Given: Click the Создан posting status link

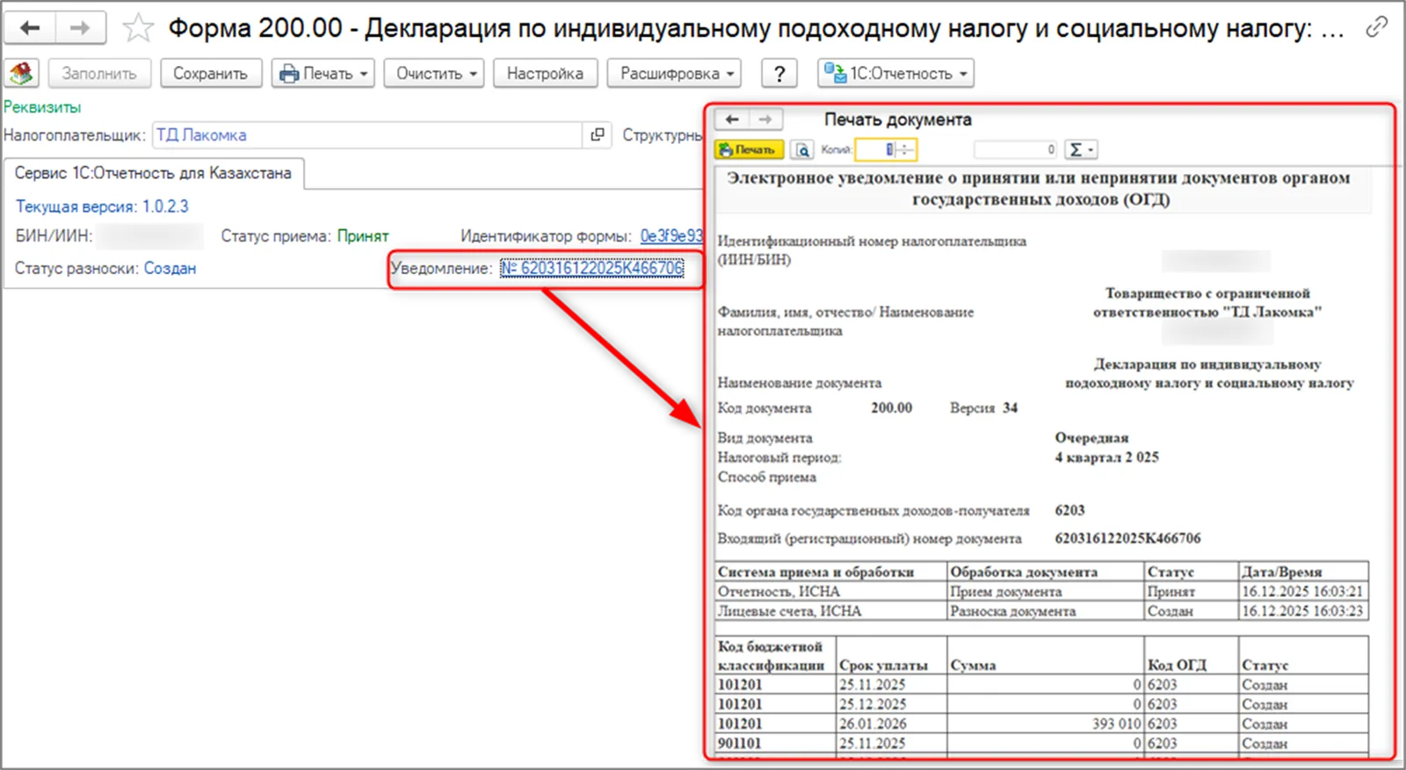Looking at the screenshot, I should tap(170, 269).
